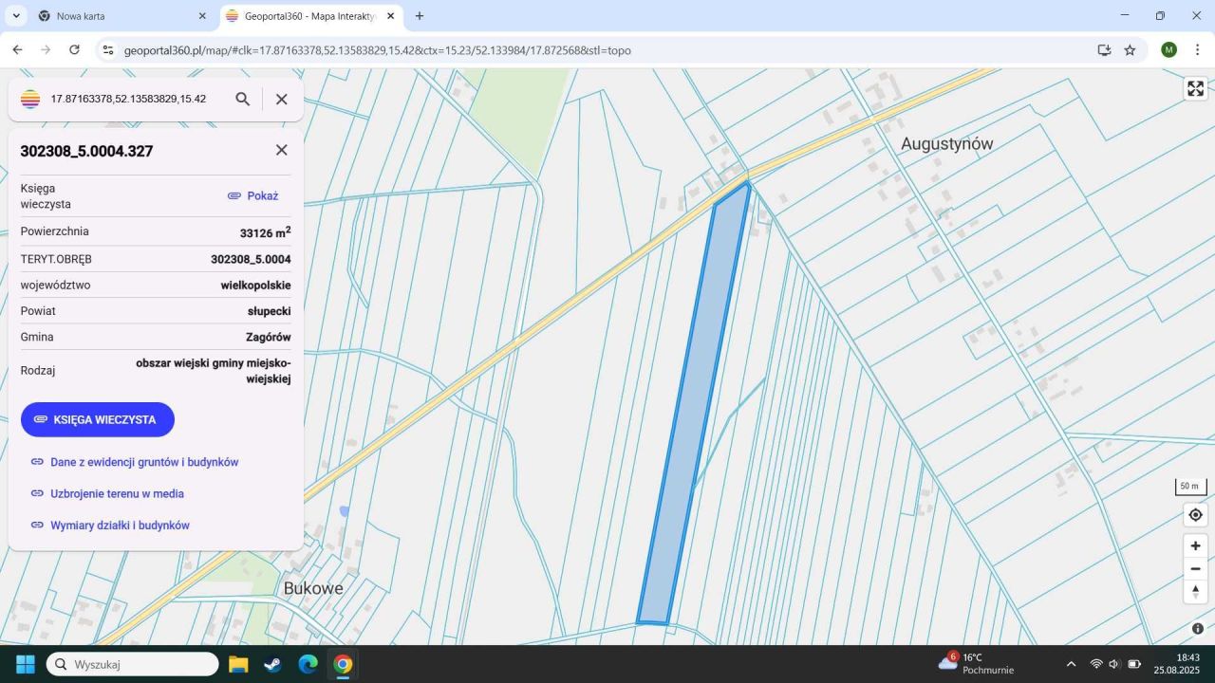This screenshot has width=1215, height=683.
Task: Close the parcel 302308_5.0004.327 panel
Action: (x=281, y=150)
